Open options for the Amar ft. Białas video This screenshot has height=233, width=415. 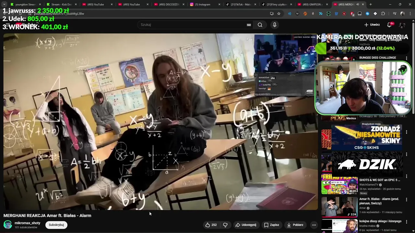pos(407,200)
